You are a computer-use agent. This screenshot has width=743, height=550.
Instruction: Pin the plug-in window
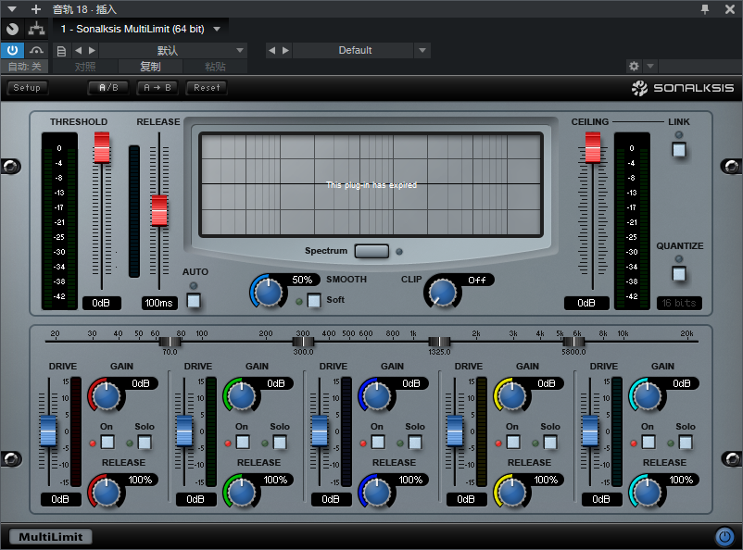pyautogui.click(x=704, y=8)
